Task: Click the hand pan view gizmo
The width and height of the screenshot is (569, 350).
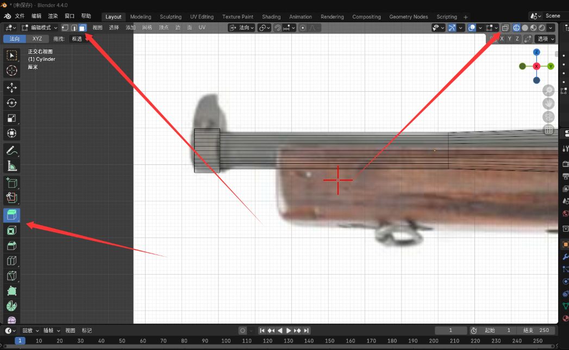Action: click(x=548, y=104)
